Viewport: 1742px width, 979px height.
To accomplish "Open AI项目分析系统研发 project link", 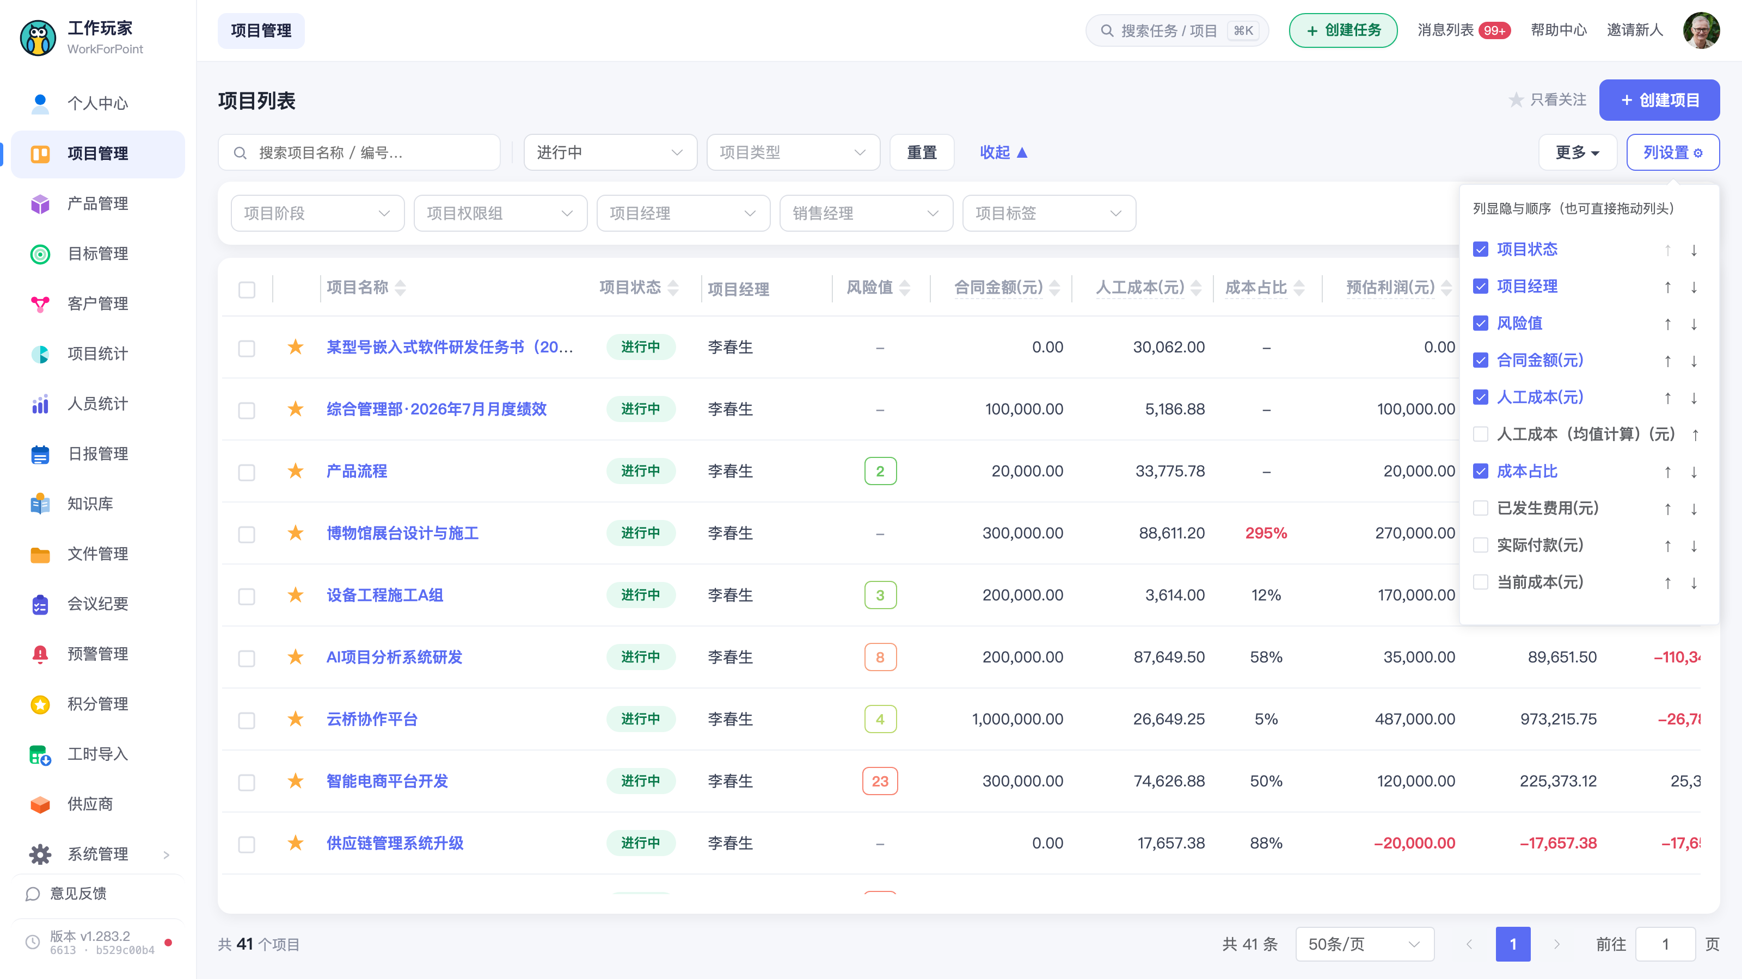I will [394, 658].
